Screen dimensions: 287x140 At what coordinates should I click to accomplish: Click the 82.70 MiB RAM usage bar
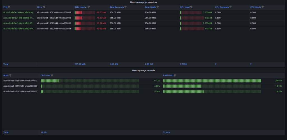pyautogui.click(x=85, y=13)
